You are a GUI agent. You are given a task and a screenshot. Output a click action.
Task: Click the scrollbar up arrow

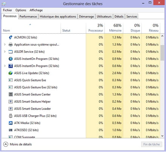pyautogui.click(x=162, y=36)
